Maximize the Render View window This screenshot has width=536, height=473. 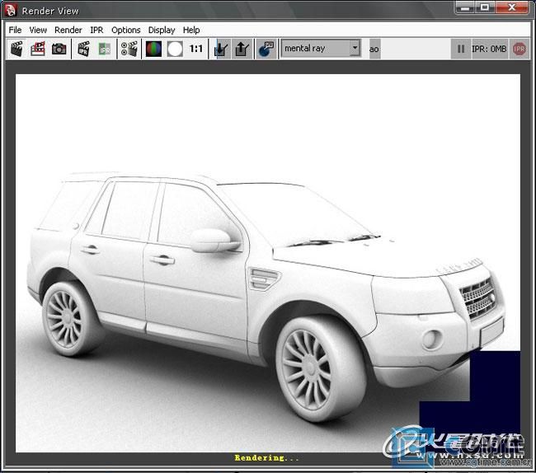coord(484,7)
